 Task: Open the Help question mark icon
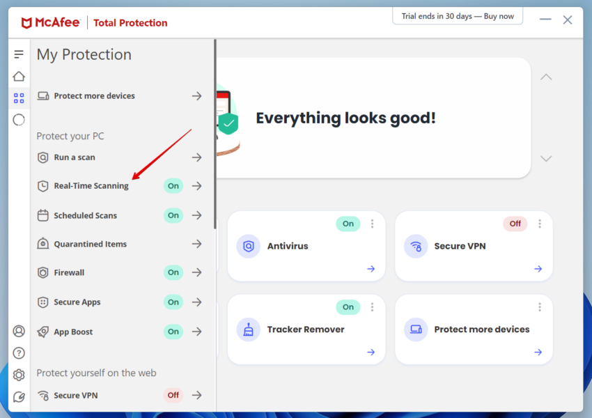tap(19, 353)
